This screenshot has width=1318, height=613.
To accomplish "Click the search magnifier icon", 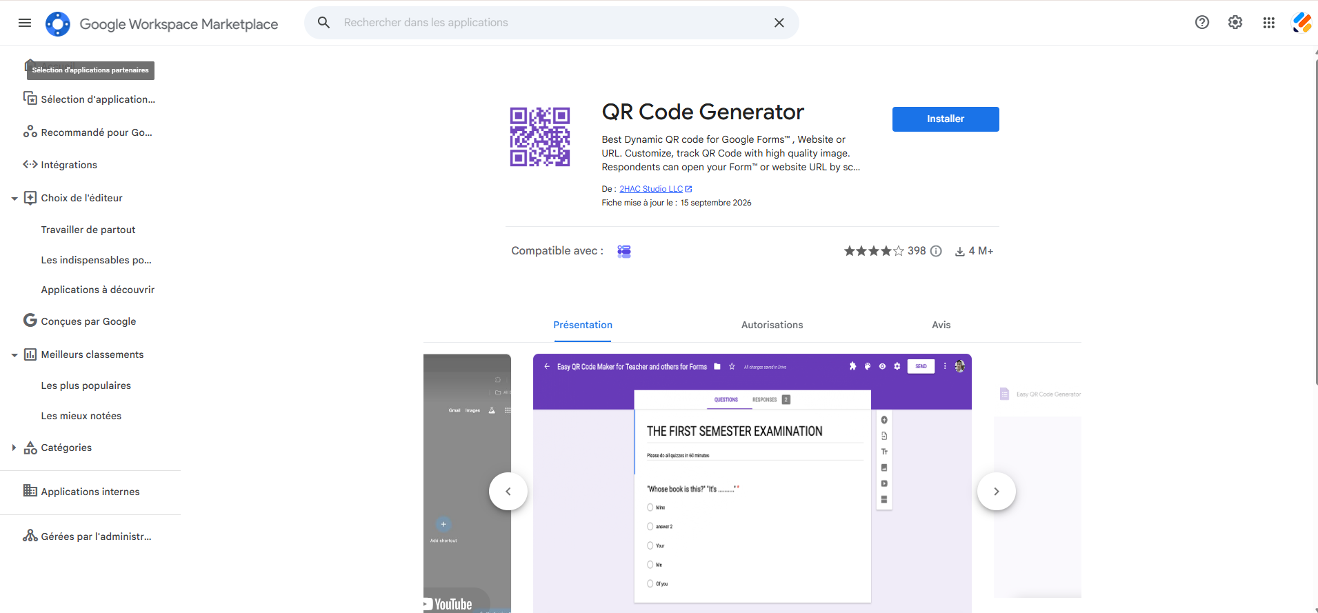I will tap(323, 23).
